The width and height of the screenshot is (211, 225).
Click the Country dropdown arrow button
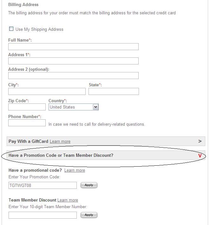point(96,107)
